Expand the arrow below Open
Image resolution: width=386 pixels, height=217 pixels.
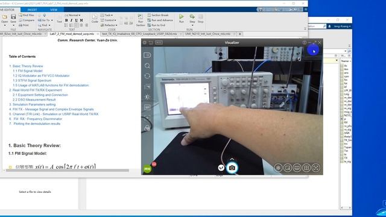tap(5, 25)
